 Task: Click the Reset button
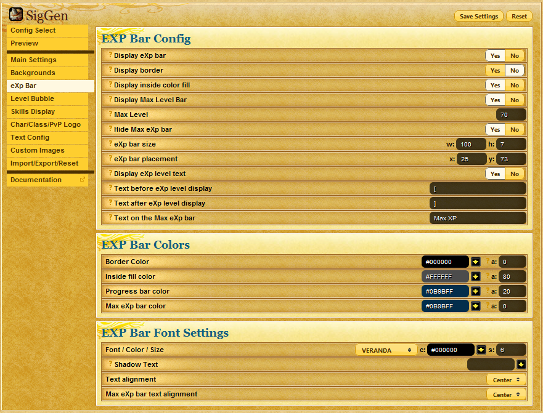tap(519, 17)
